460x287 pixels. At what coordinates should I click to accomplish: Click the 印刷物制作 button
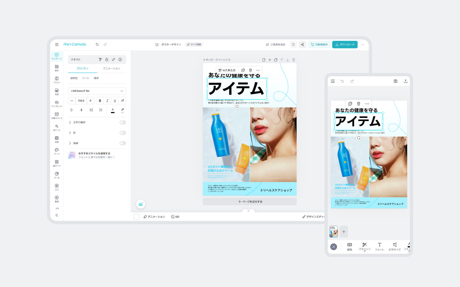tap(319, 45)
